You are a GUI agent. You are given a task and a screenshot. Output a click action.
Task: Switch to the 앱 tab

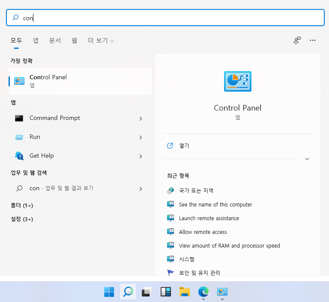(36, 40)
